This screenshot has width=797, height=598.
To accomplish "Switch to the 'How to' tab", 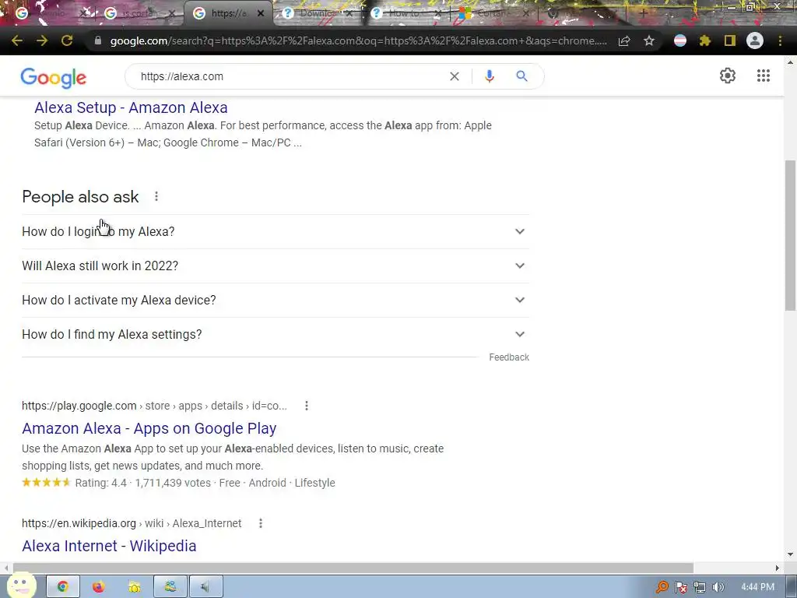I will tap(406, 13).
